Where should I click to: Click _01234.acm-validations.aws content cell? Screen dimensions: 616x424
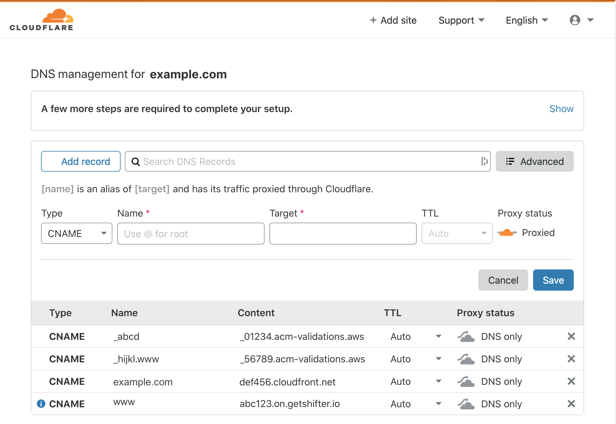[x=302, y=337]
